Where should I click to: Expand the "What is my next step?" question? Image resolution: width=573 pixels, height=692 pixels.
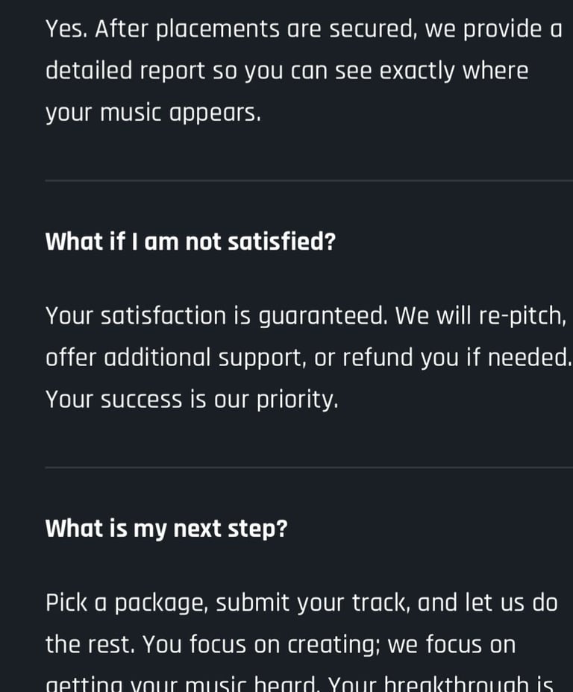click(166, 529)
